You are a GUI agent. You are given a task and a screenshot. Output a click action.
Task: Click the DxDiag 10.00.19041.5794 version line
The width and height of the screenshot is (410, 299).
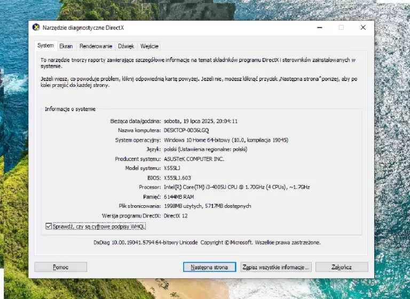pos(207,243)
